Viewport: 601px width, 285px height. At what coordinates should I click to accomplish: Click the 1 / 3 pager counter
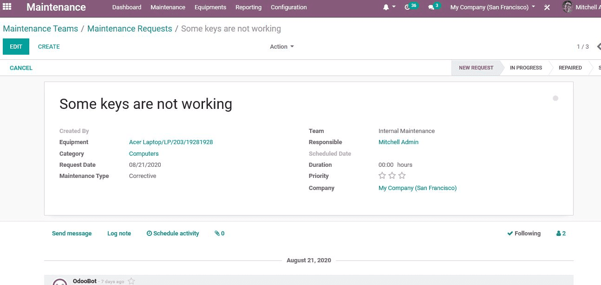pos(583,47)
